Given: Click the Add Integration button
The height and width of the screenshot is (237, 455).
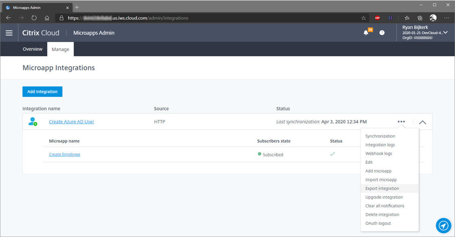Looking at the screenshot, I should point(42,91).
